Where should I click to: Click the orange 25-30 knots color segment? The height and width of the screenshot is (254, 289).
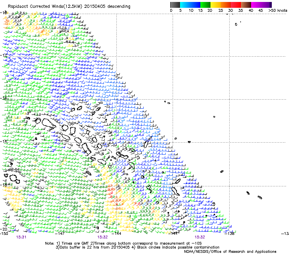pos(226,5)
